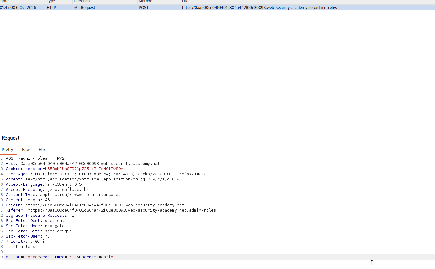
Task: Show the Hex view tab
Action: [42, 150]
